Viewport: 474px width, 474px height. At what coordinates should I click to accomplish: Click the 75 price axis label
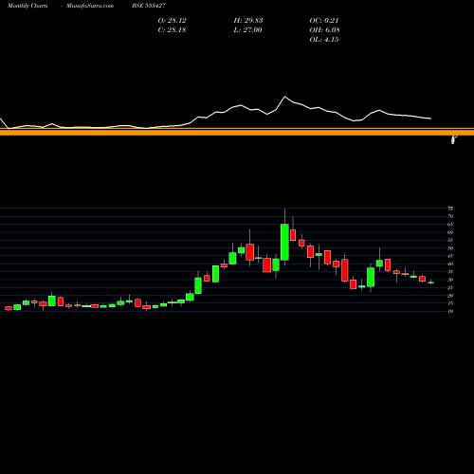tap(450, 209)
